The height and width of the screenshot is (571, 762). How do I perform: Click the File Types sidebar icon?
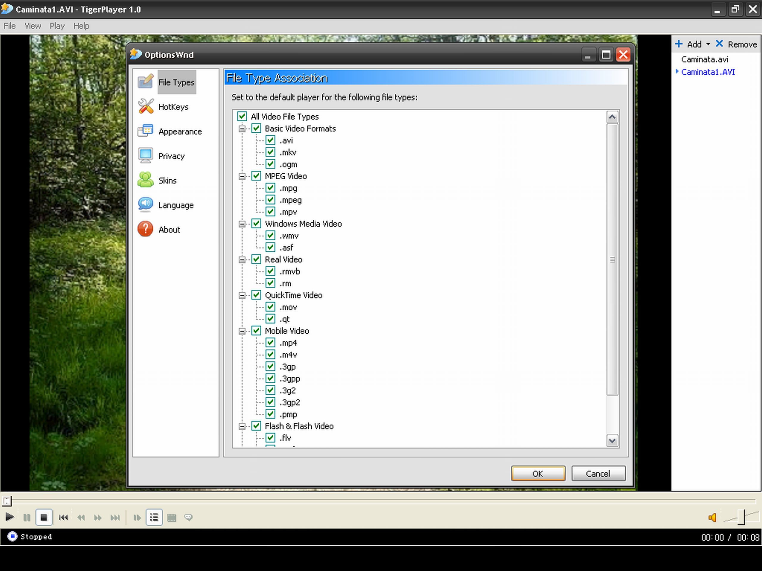tap(146, 81)
